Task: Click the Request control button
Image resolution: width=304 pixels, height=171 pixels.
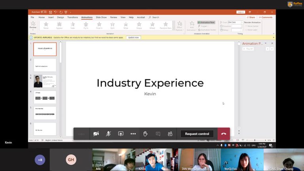Action: point(197,134)
